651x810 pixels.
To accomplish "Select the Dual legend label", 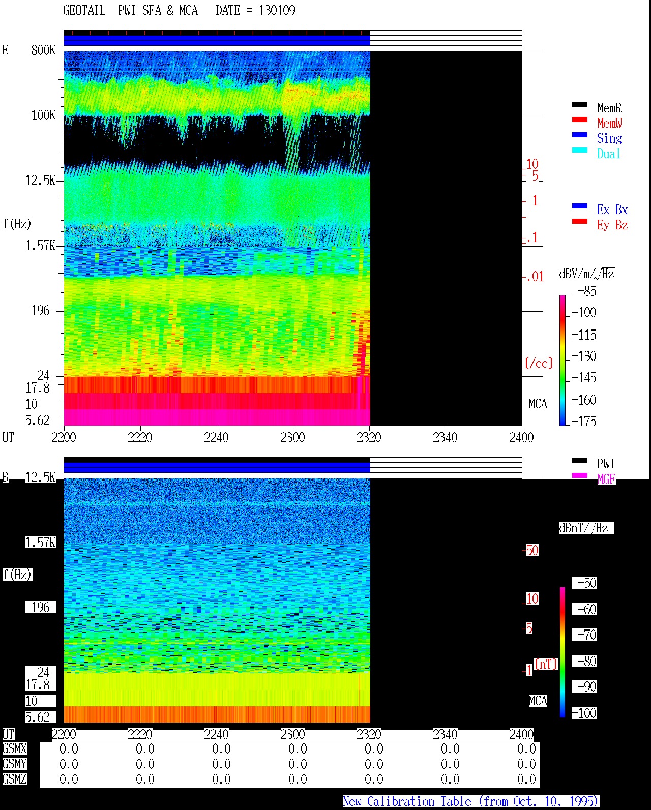I will (609, 154).
